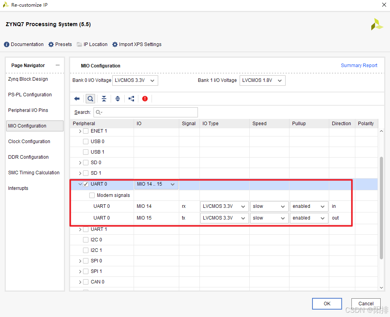Open Bank 0 I/O Voltage dropdown
Image resolution: width=390 pixels, height=317 pixels.
135,80
